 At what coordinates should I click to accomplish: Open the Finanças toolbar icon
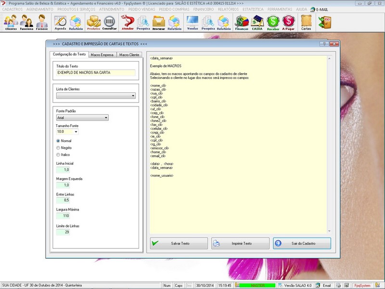click(242, 22)
